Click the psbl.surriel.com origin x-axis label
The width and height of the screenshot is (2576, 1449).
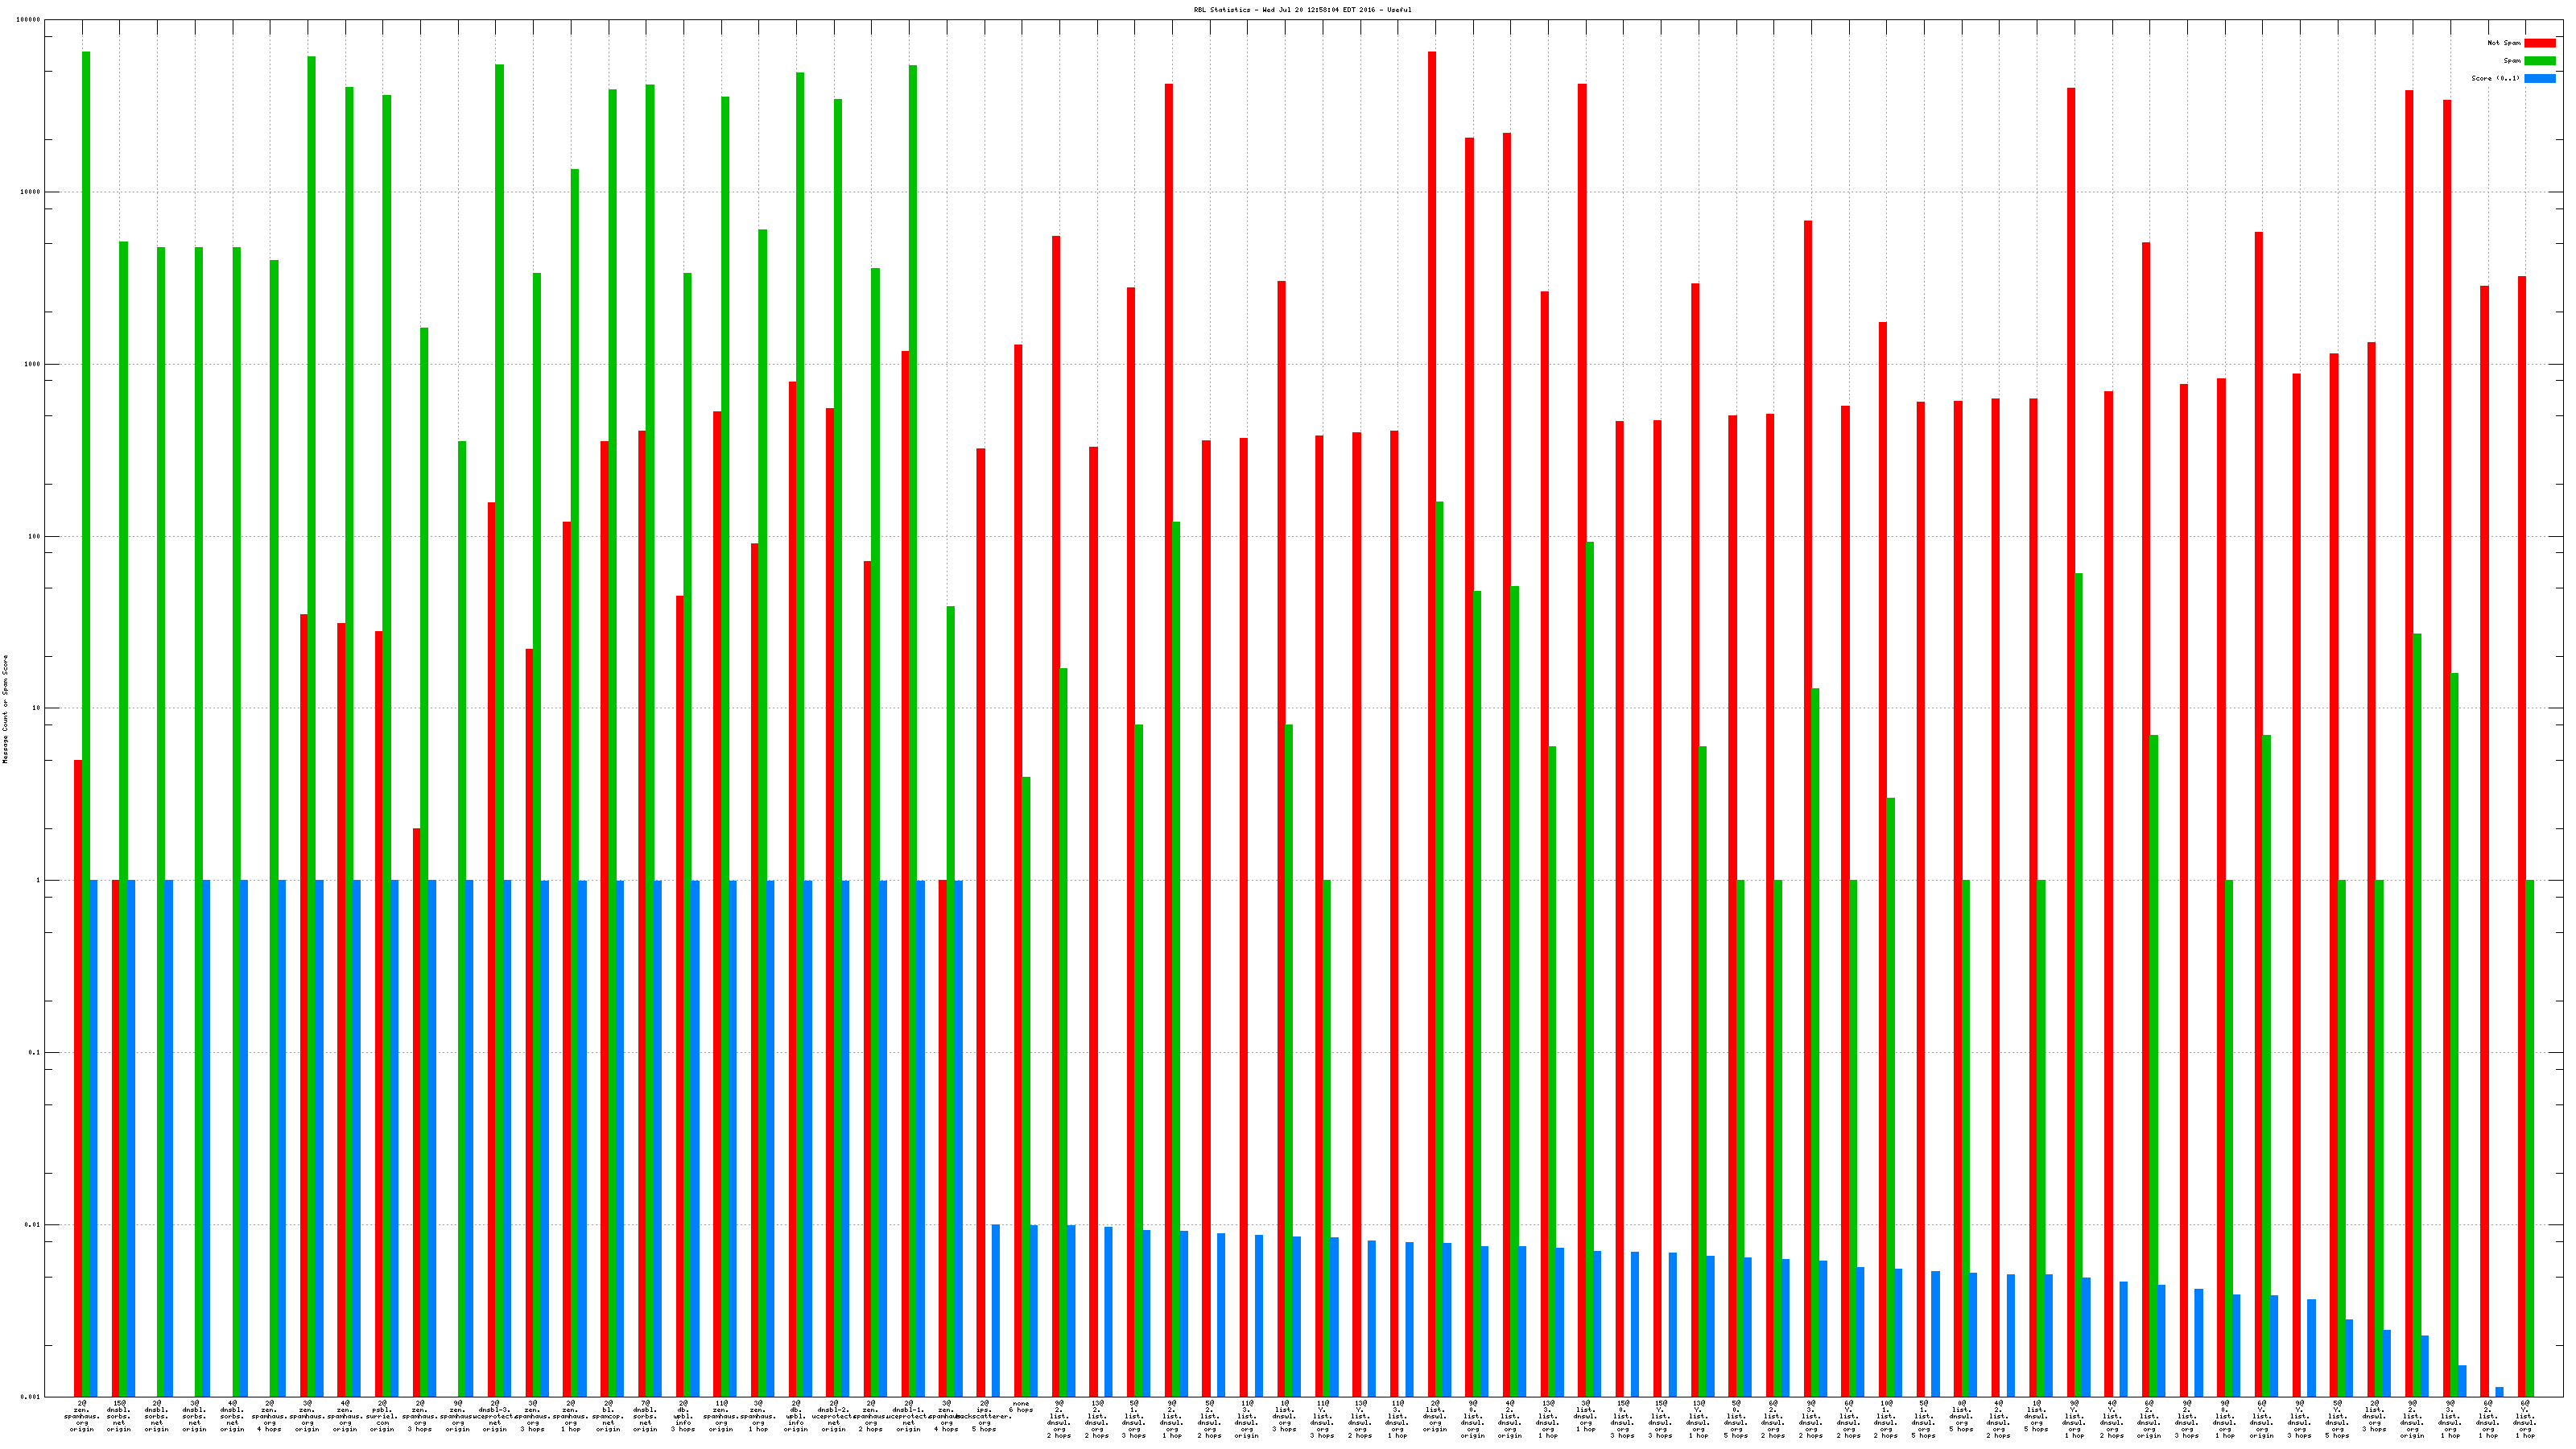pos(382,1416)
